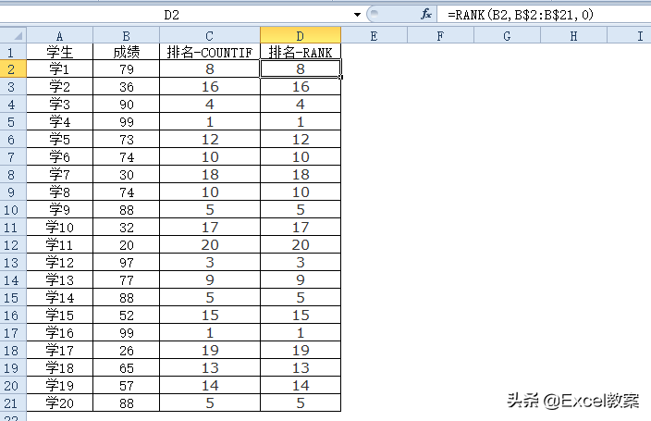Click the header cell '排名-COUNTIF'
The height and width of the screenshot is (421, 651).
click(x=210, y=52)
